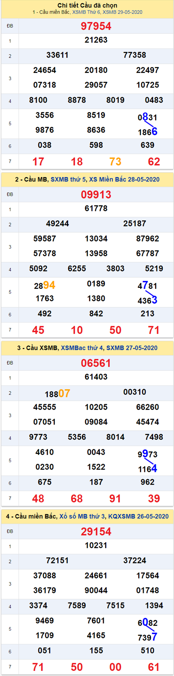Click XS Miền Bắc 28-05-2020 link

click(124, 179)
